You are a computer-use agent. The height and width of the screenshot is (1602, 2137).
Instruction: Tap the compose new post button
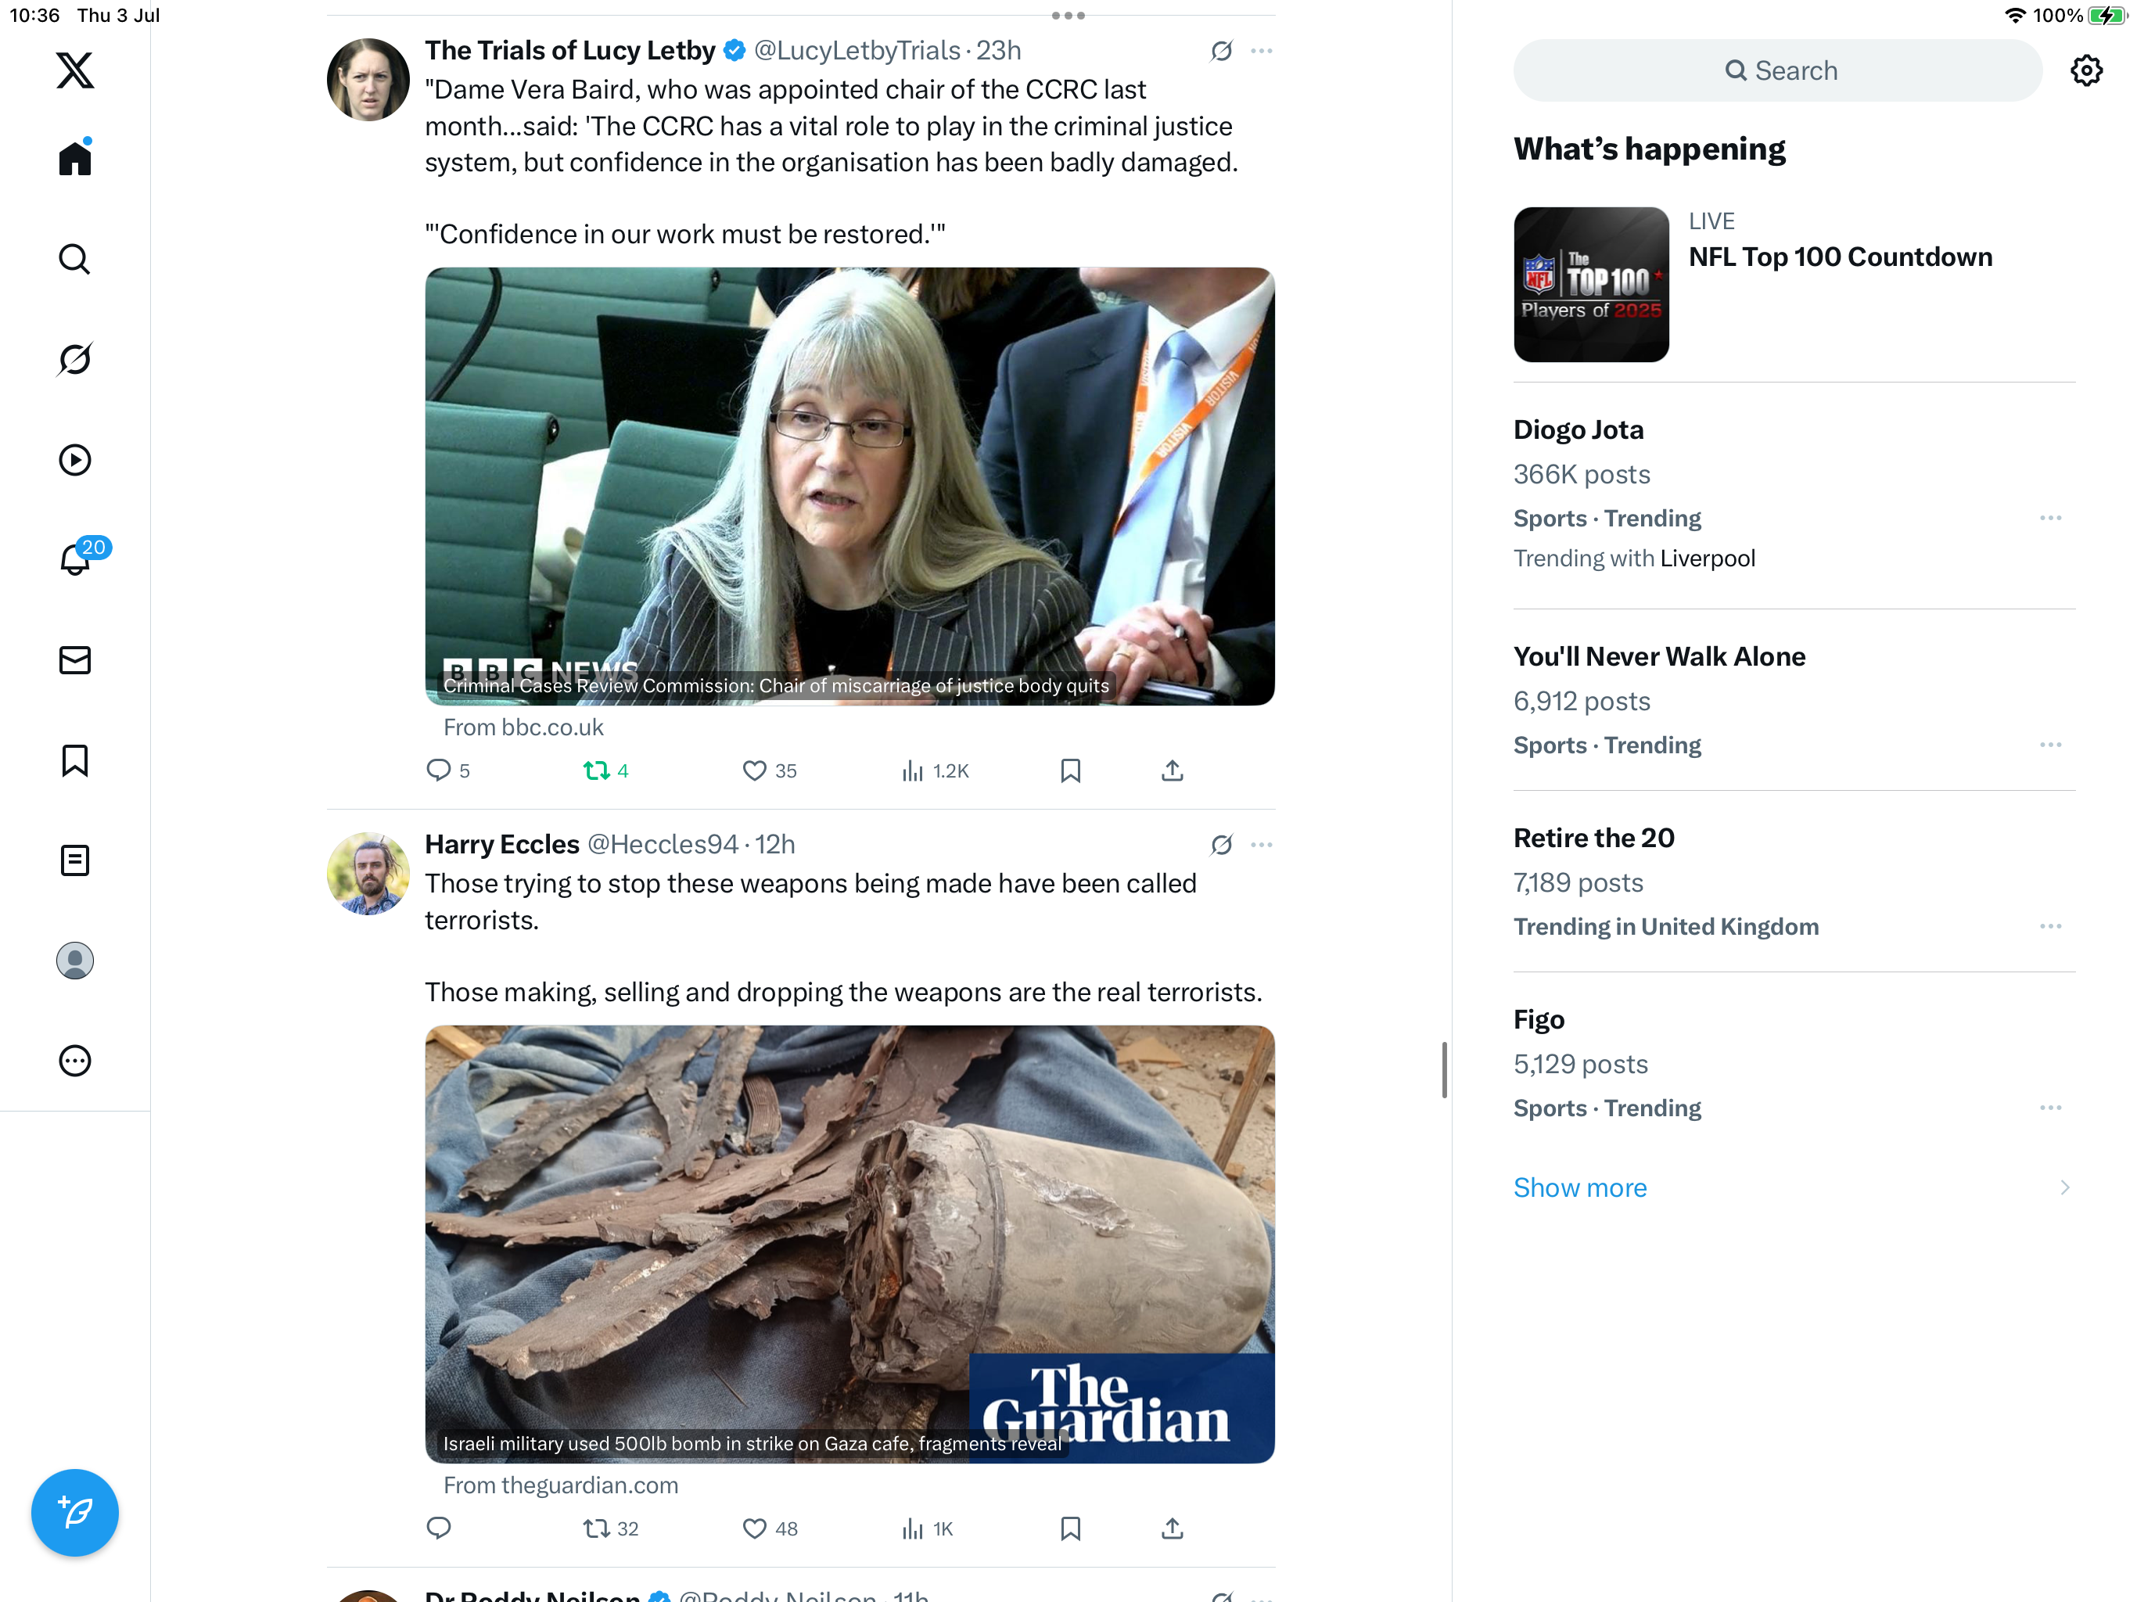tap(74, 1512)
